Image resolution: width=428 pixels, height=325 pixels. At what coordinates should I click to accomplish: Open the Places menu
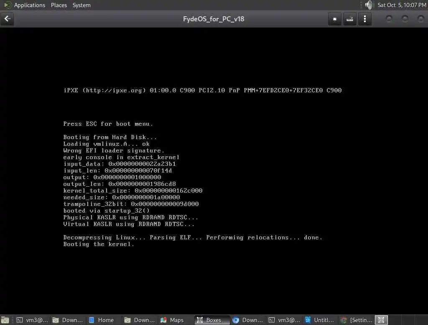(x=59, y=5)
